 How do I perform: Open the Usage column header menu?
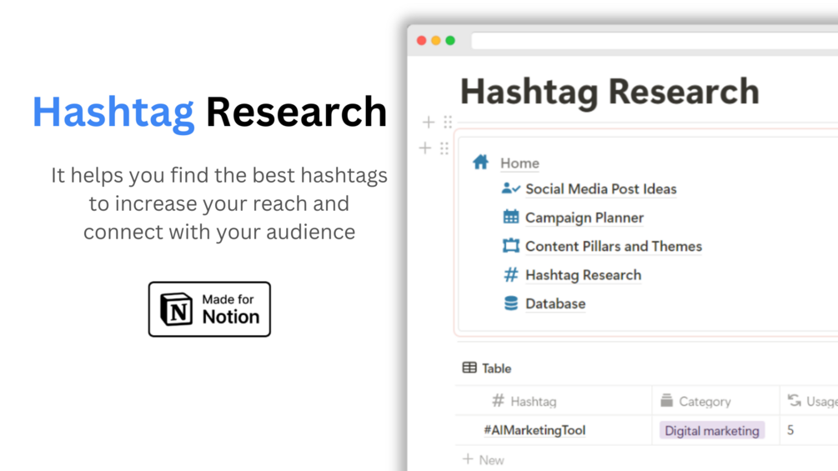point(819,401)
